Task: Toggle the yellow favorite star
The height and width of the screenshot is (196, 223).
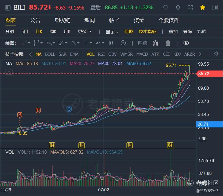Action: coord(202,8)
